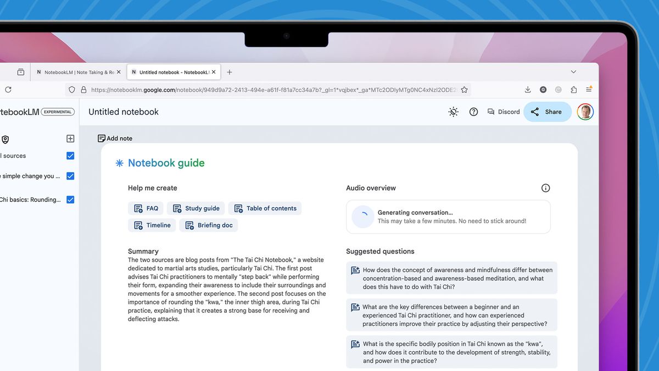Ask the 'kwa' bodily position question
The width and height of the screenshot is (659, 371).
click(452, 352)
